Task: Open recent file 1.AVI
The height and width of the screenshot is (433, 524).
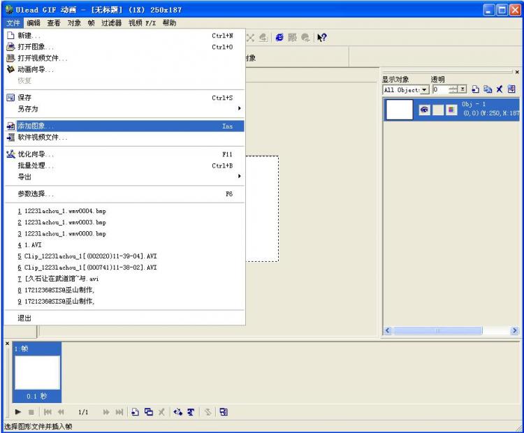Action: pyautogui.click(x=124, y=245)
